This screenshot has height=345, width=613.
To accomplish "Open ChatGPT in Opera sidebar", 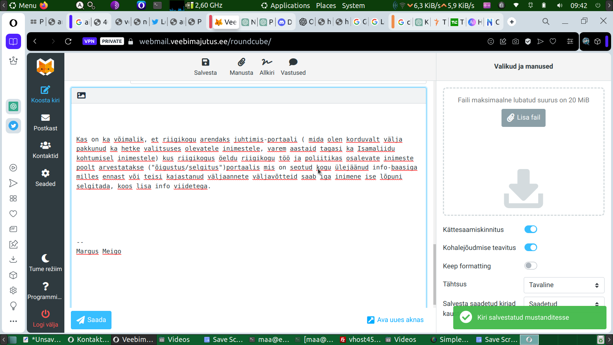I will 13,106.
